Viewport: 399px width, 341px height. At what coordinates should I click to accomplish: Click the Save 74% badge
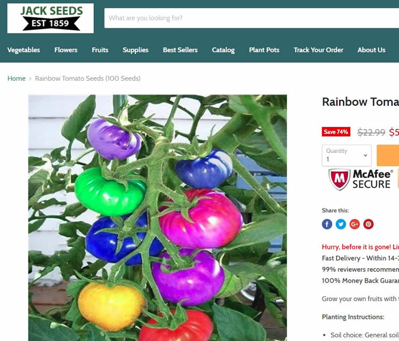coord(336,132)
